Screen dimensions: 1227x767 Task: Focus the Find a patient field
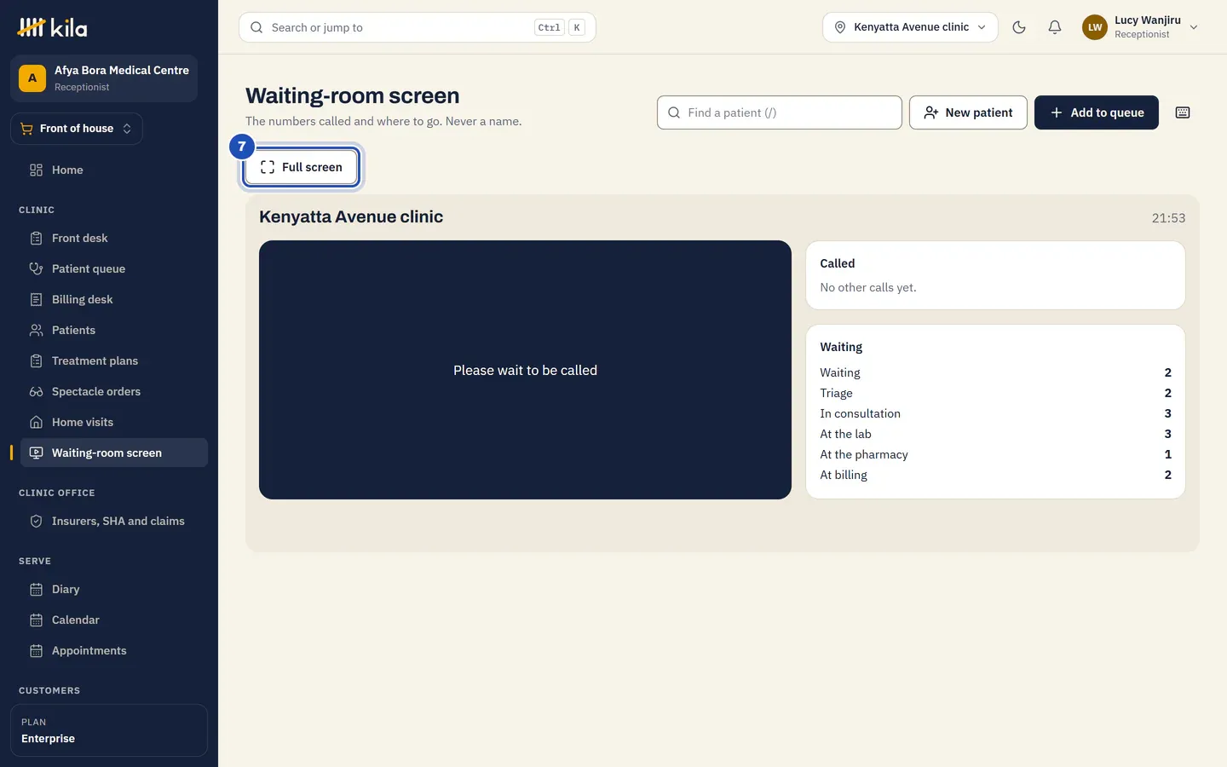coord(780,112)
